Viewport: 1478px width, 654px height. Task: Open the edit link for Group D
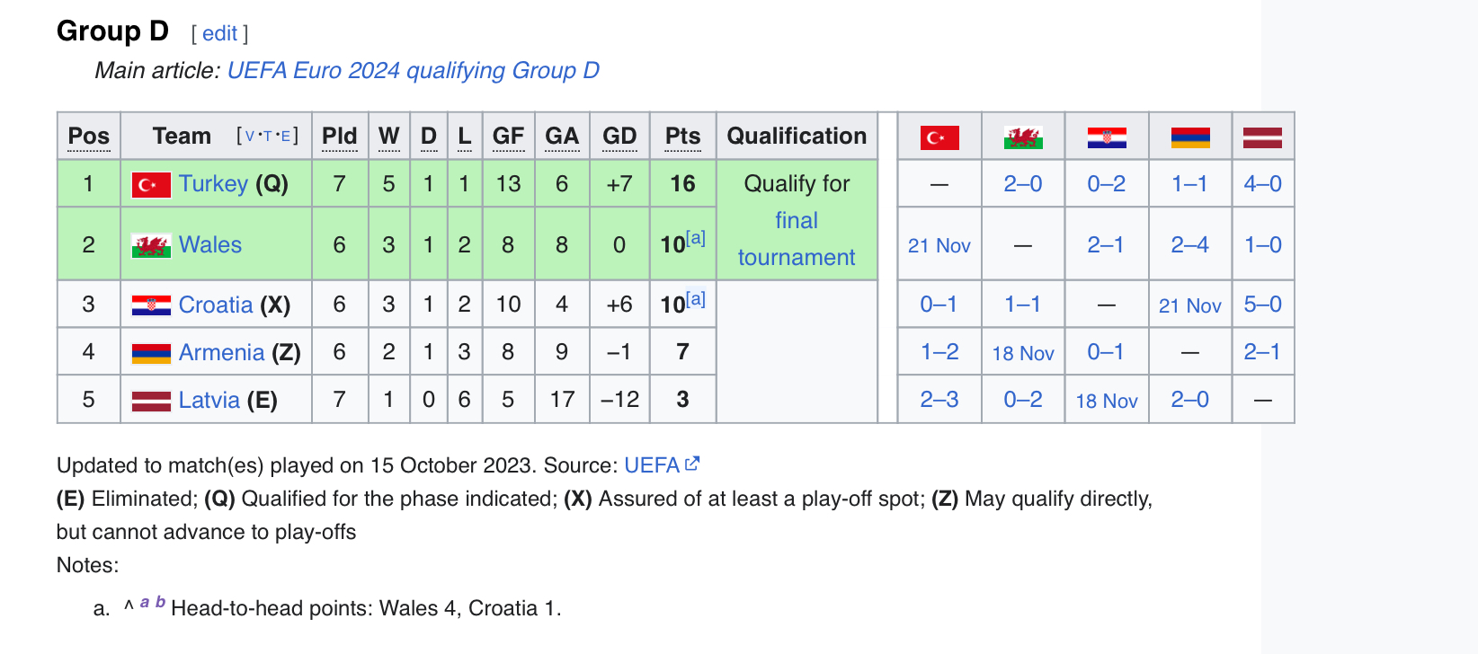[x=219, y=34]
